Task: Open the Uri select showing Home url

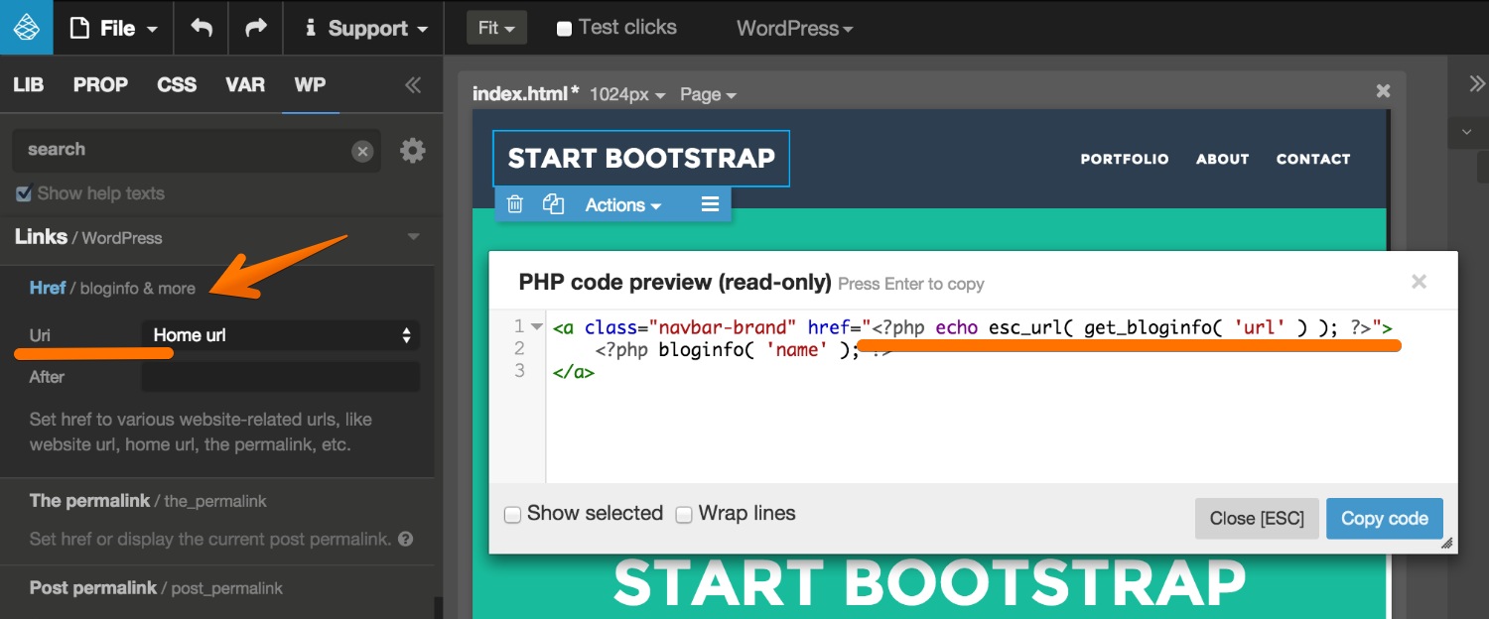Action: [x=281, y=335]
